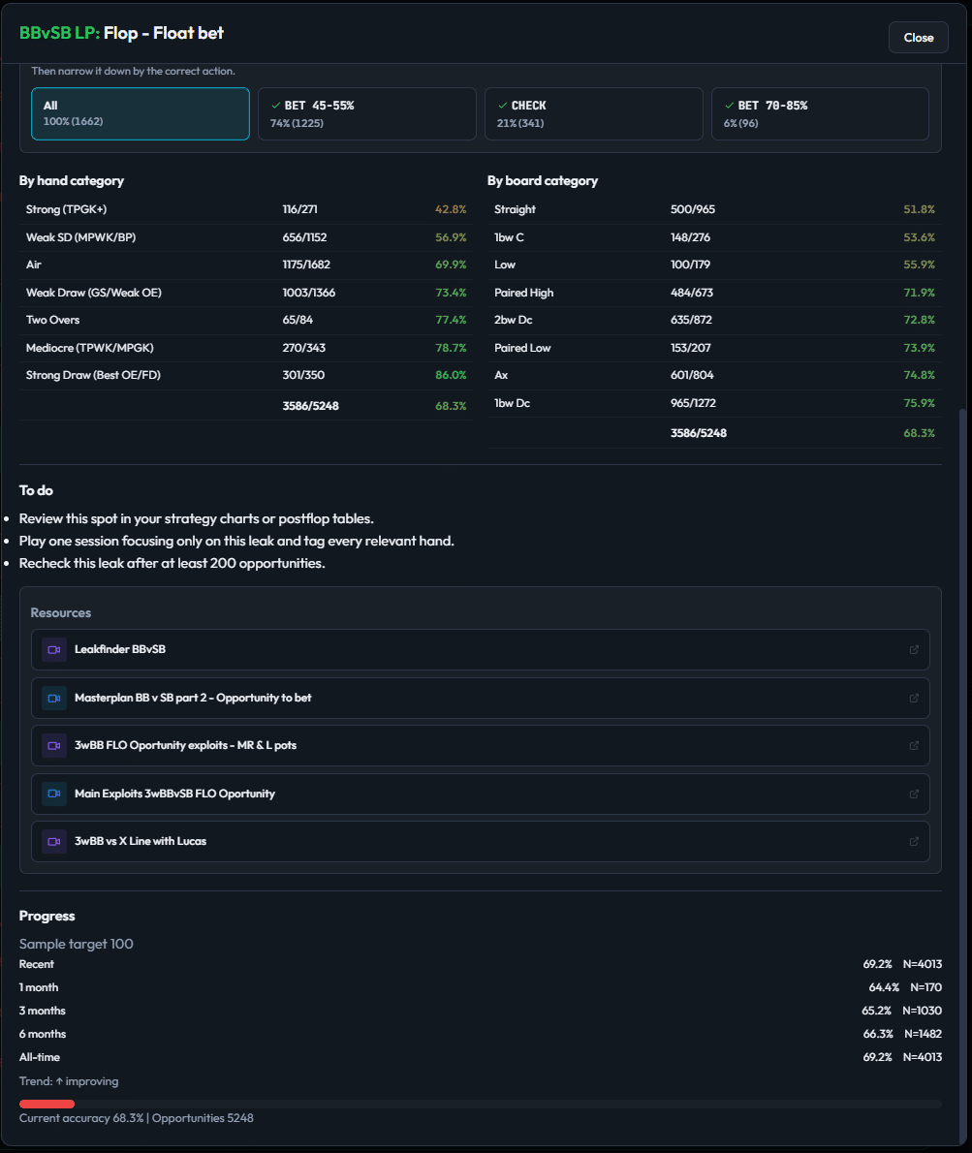The image size is (972, 1153).
Task: Select the Air hand category row
Action: 246,265
